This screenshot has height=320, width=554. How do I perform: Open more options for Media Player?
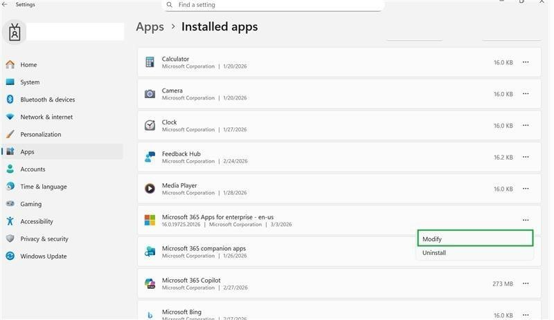[x=526, y=189]
